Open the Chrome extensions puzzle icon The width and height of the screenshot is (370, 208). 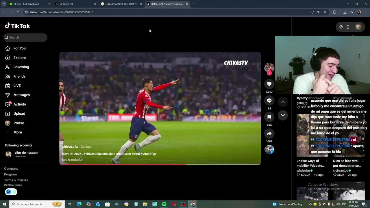click(x=335, y=12)
